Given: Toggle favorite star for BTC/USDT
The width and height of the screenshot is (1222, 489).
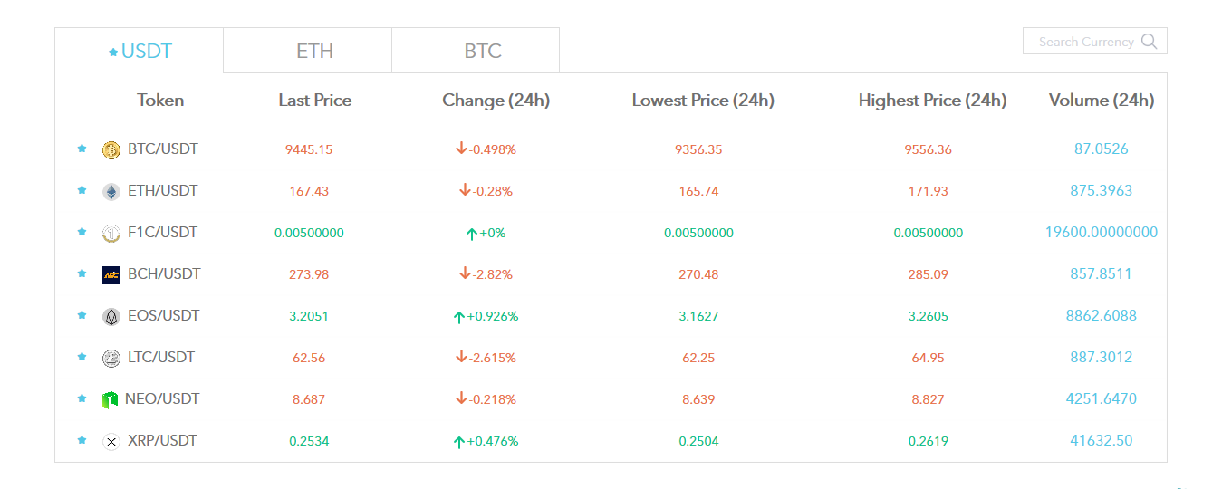Looking at the screenshot, I should coord(82,149).
